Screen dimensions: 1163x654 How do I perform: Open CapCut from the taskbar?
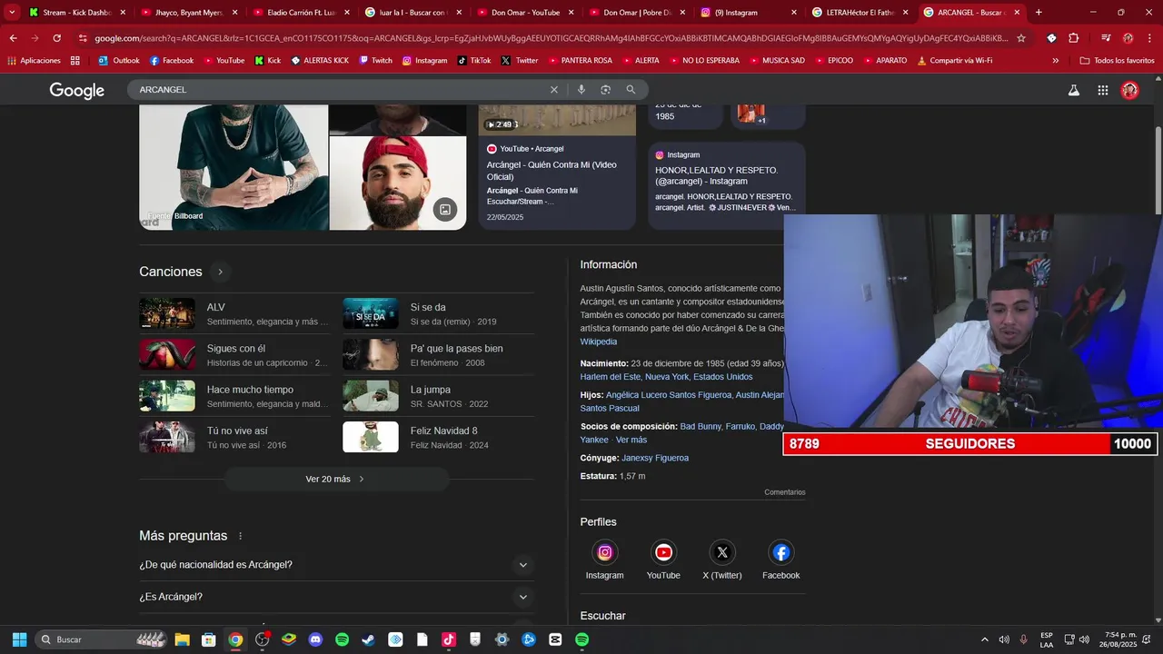(x=555, y=639)
